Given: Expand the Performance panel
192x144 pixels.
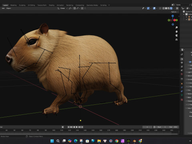Looking at the screenshot, I should pyautogui.click(x=186, y=94).
